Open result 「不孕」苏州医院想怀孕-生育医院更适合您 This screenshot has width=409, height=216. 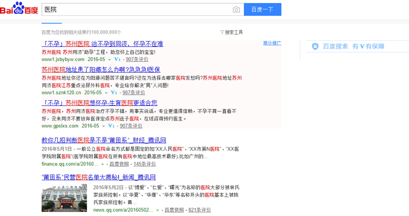[99, 103]
